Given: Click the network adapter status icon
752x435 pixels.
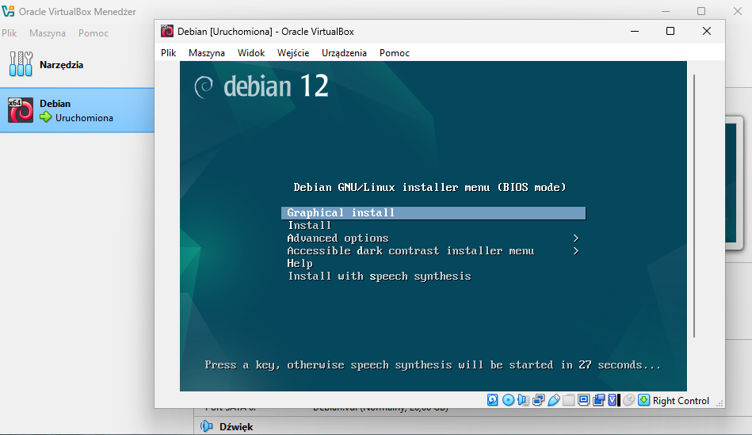Looking at the screenshot, I should [x=539, y=400].
